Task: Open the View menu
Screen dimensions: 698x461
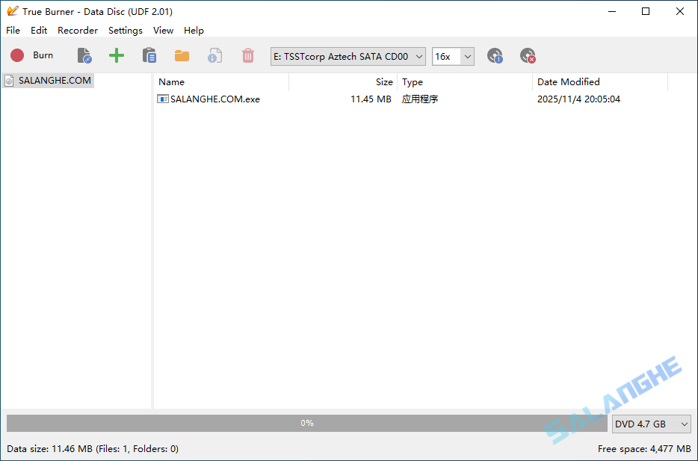Action: [x=163, y=31]
